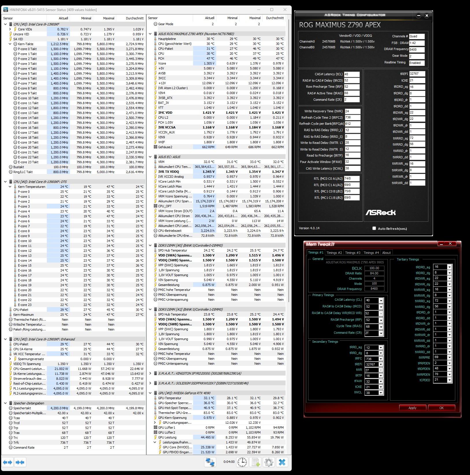Image resolution: width=470 pixels, height=475 pixels.
Task: Switch to the Timings #2 tab
Action: point(334,253)
